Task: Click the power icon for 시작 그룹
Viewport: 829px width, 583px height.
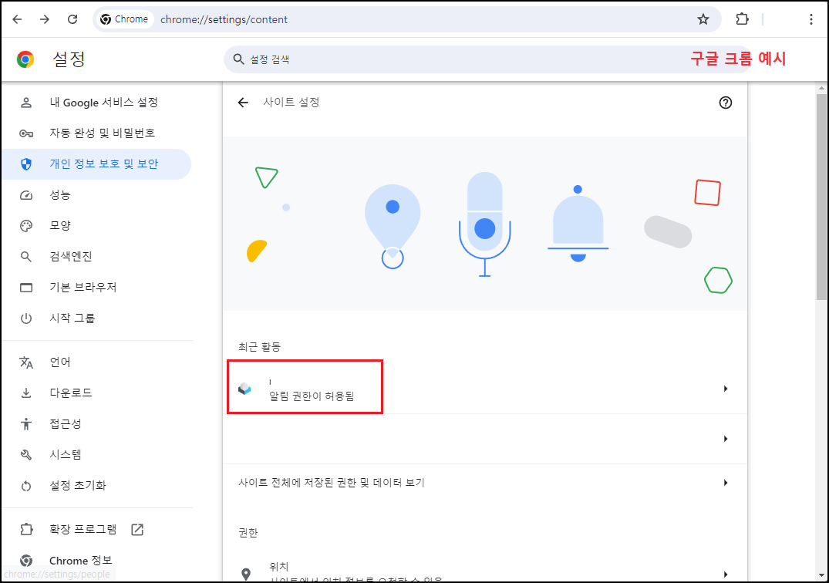Action: [x=26, y=318]
